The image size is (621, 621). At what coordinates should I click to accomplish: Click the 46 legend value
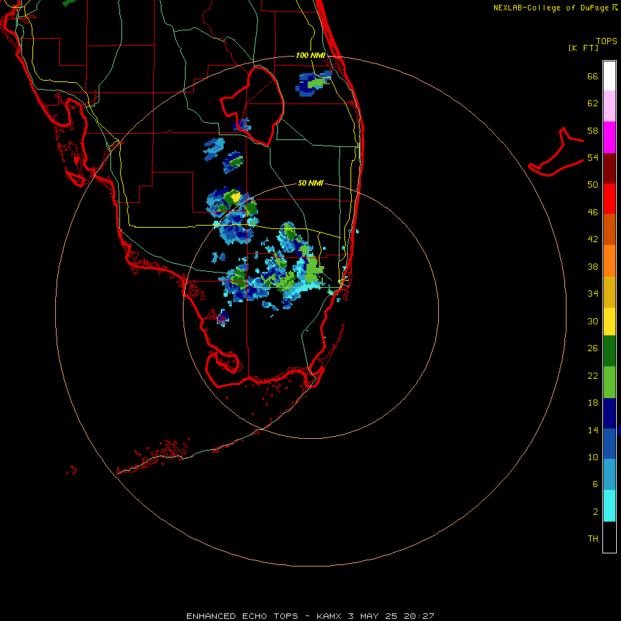tap(593, 213)
